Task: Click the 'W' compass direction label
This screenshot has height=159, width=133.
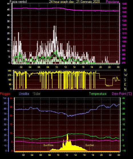Action: pyautogui.click(x=126, y=75)
